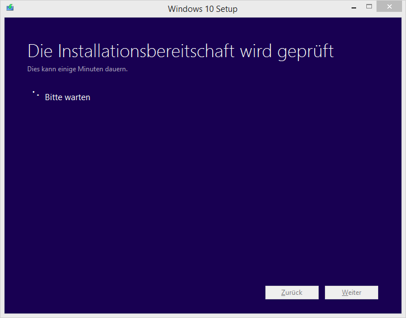Click the Zurück button
The image size is (406, 318).
(x=292, y=293)
